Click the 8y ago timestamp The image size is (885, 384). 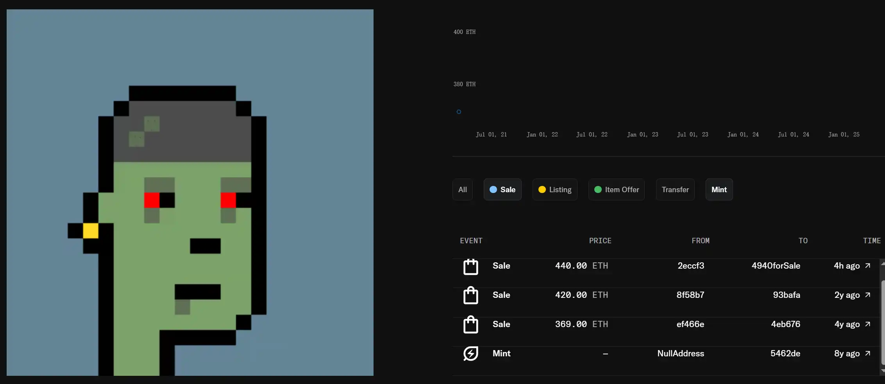[x=847, y=354]
